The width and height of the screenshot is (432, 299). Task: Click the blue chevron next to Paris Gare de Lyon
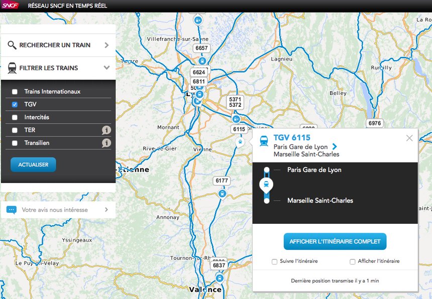pyautogui.click(x=335, y=146)
